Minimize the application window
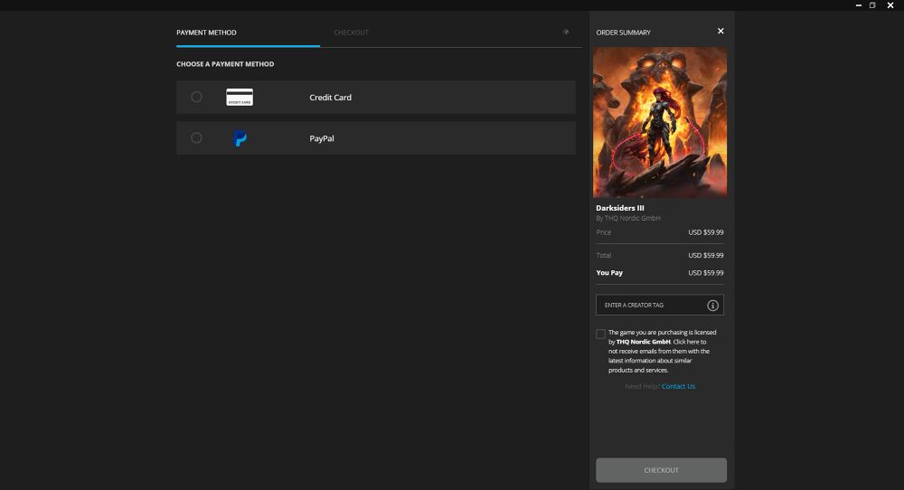904x490 pixels. click(x=857, y=5)
